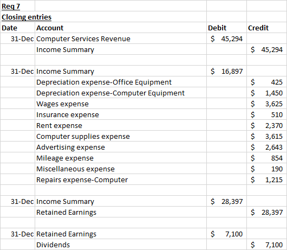The height and width of the screenshot is (250, 287).
Task: Select 'Computer Services Revenue' account cell
Action: (121, 39)
